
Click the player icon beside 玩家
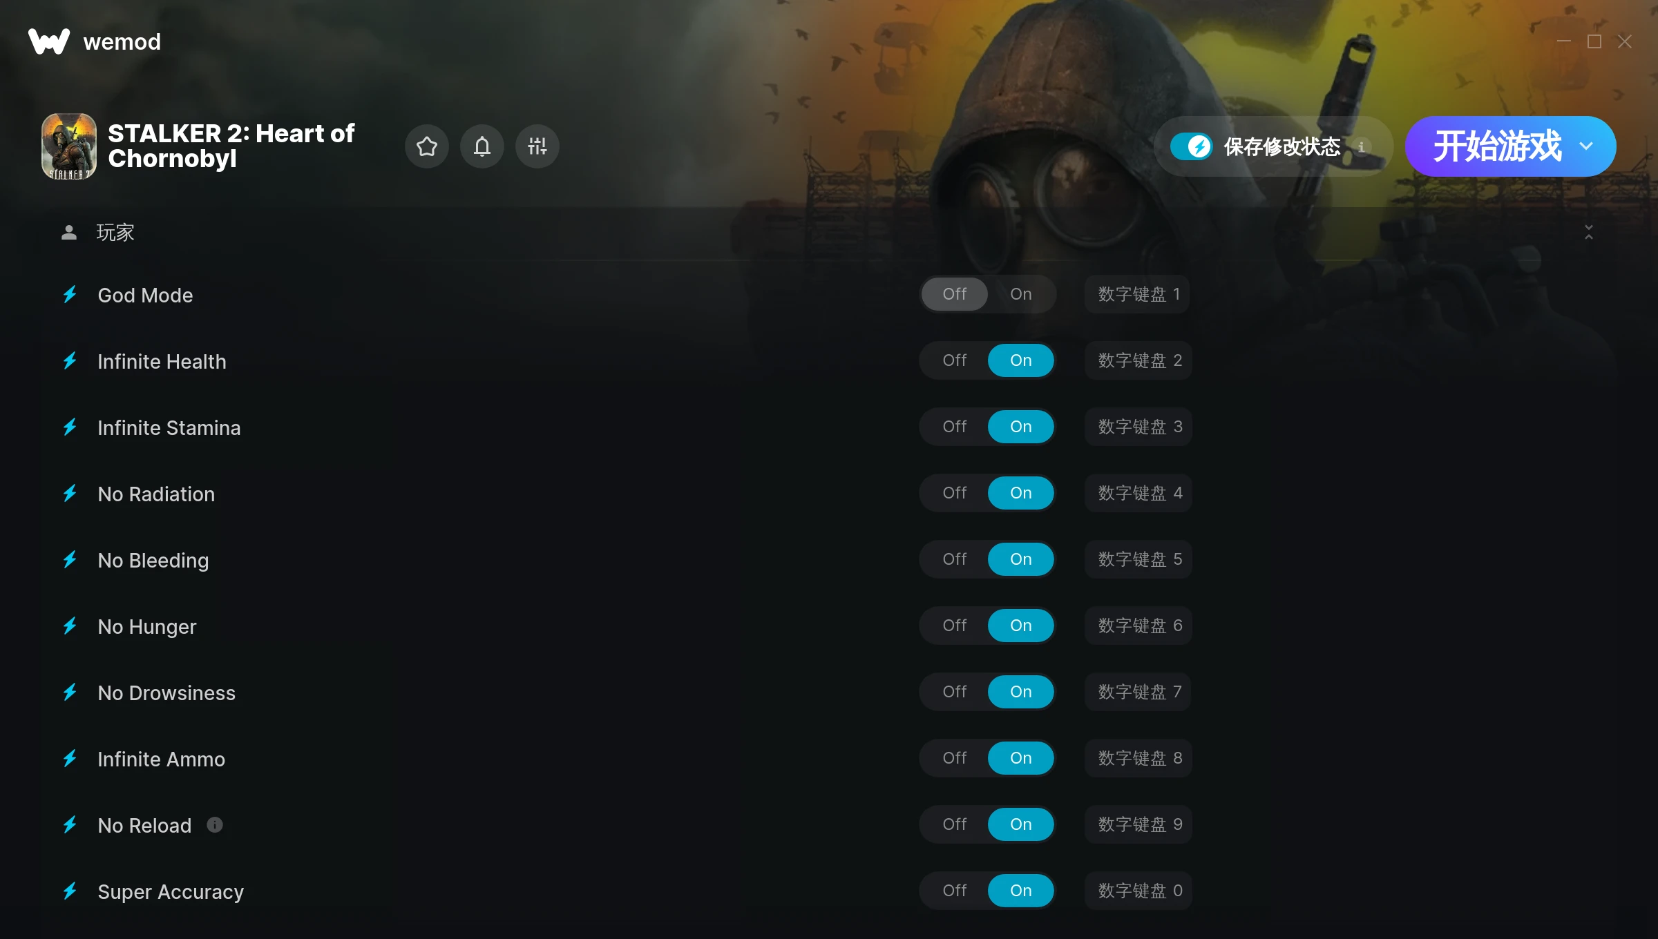click(x=69, y=233)
